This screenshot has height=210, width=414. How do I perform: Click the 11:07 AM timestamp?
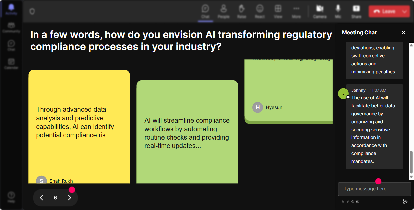[x=378, y=90]
